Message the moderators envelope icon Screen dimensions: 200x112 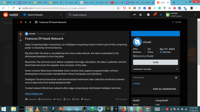(176, 77)
